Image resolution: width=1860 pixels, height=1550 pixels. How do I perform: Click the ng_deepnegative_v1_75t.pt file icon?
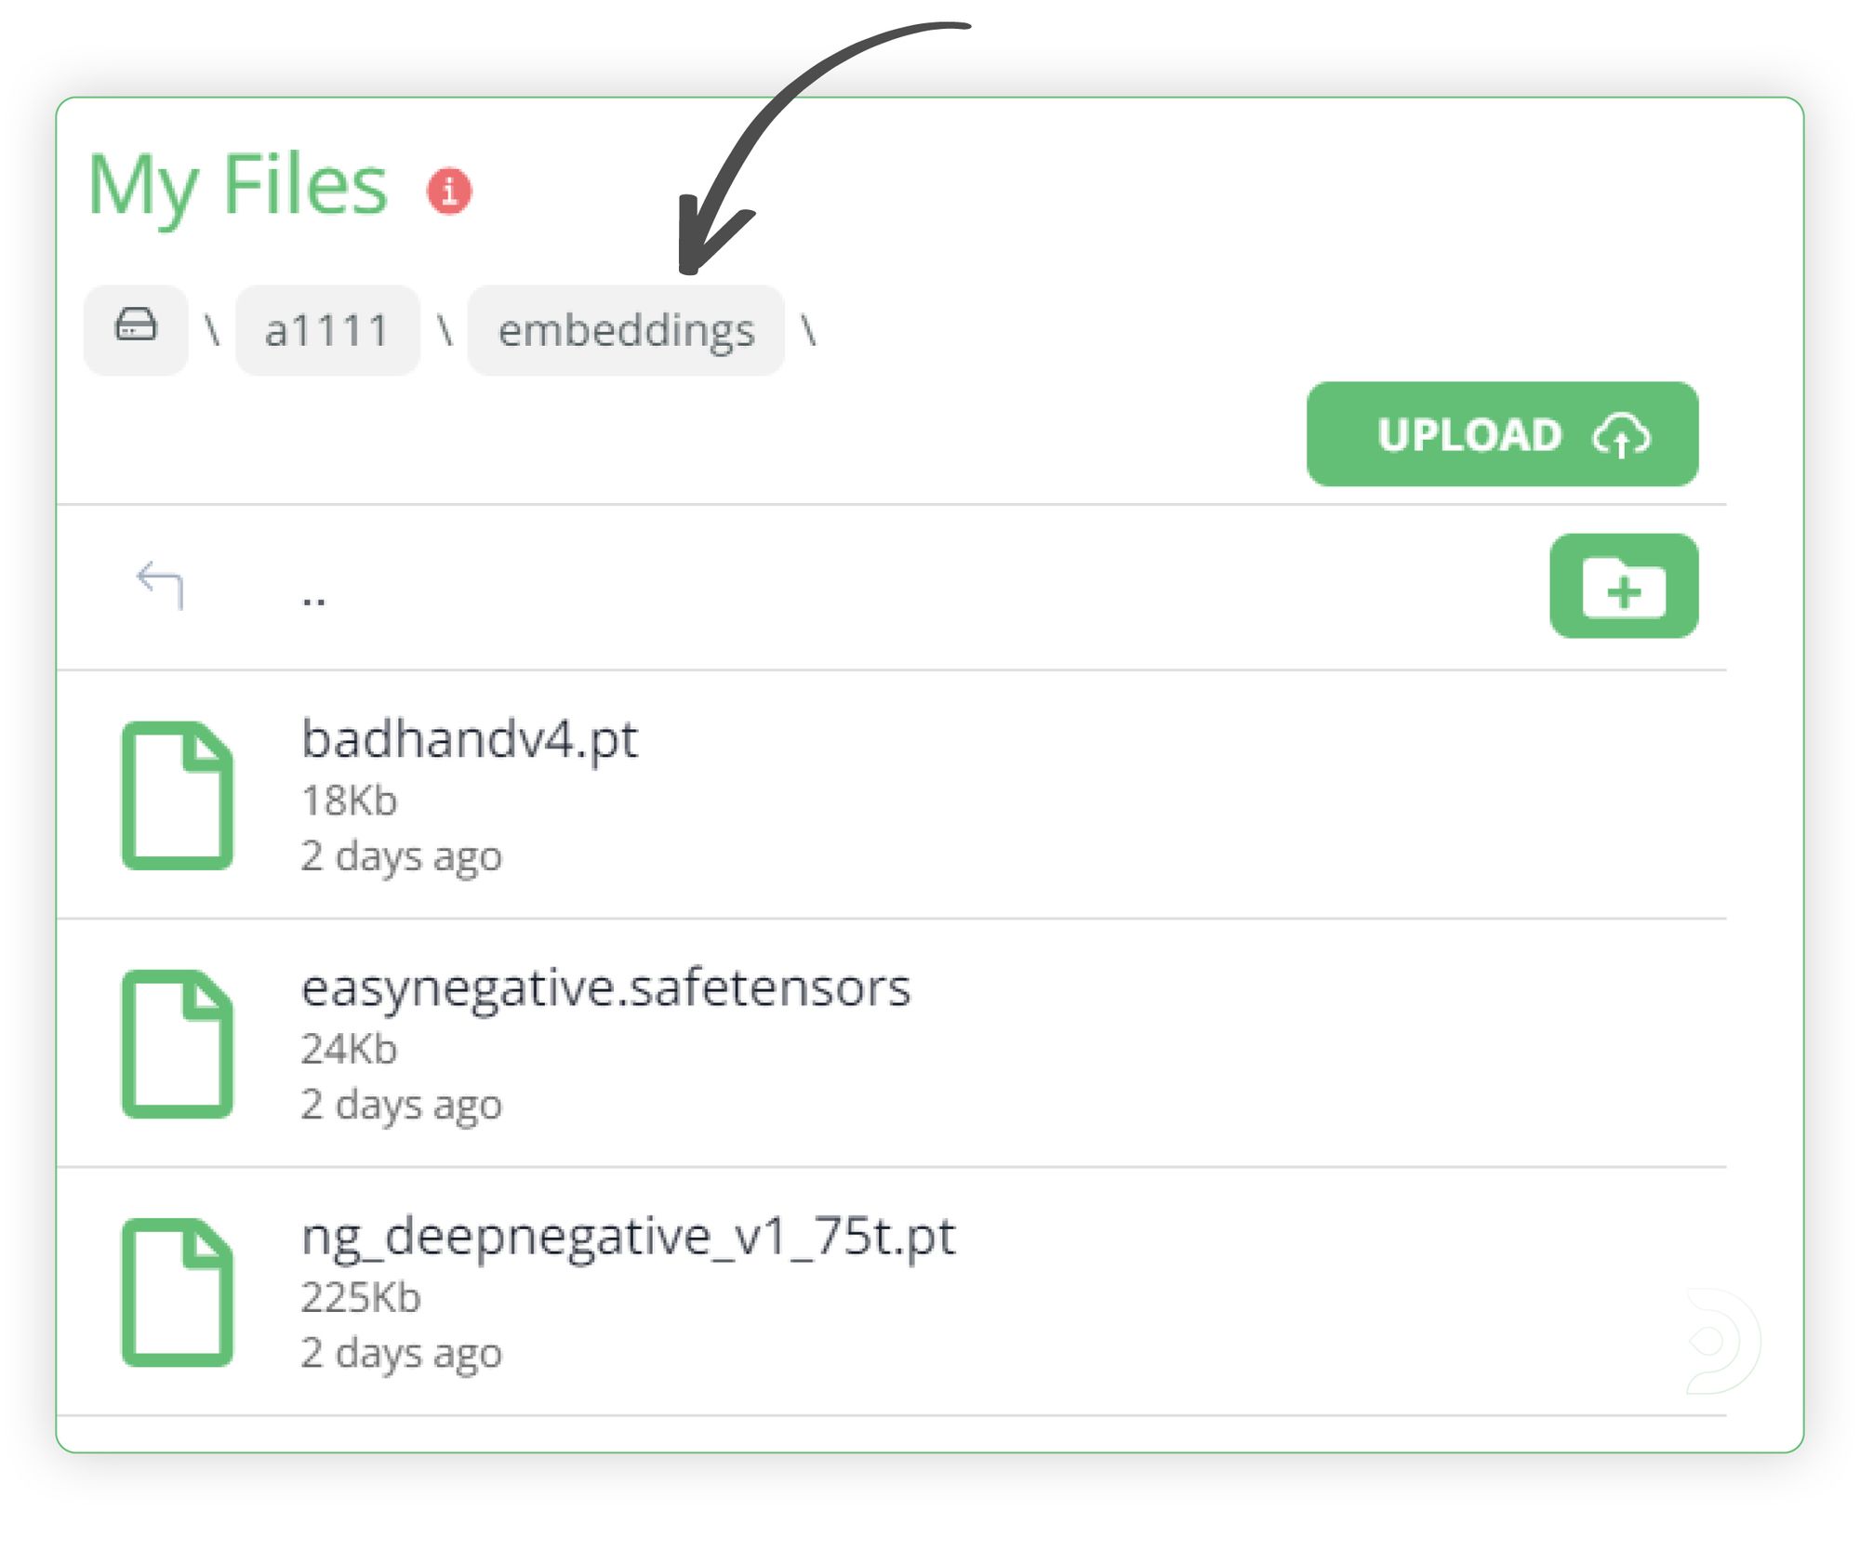tap(177, 1292)
